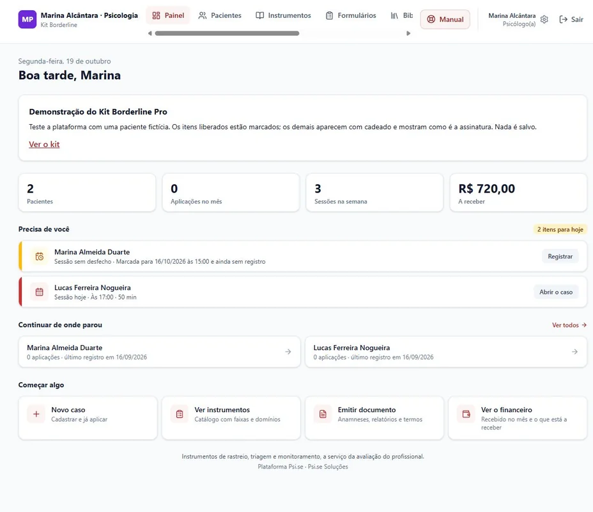Click Kit Borderline subtitle
The width and height of the screenshot is (593, 512).
coord(59,25)
